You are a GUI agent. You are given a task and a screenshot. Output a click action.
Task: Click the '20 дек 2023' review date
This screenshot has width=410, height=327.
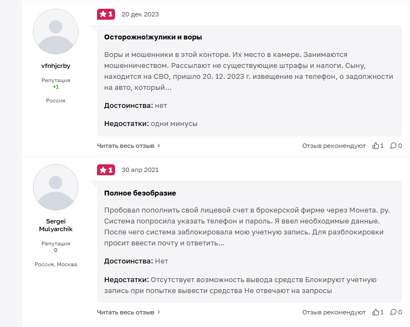point(140,14)
